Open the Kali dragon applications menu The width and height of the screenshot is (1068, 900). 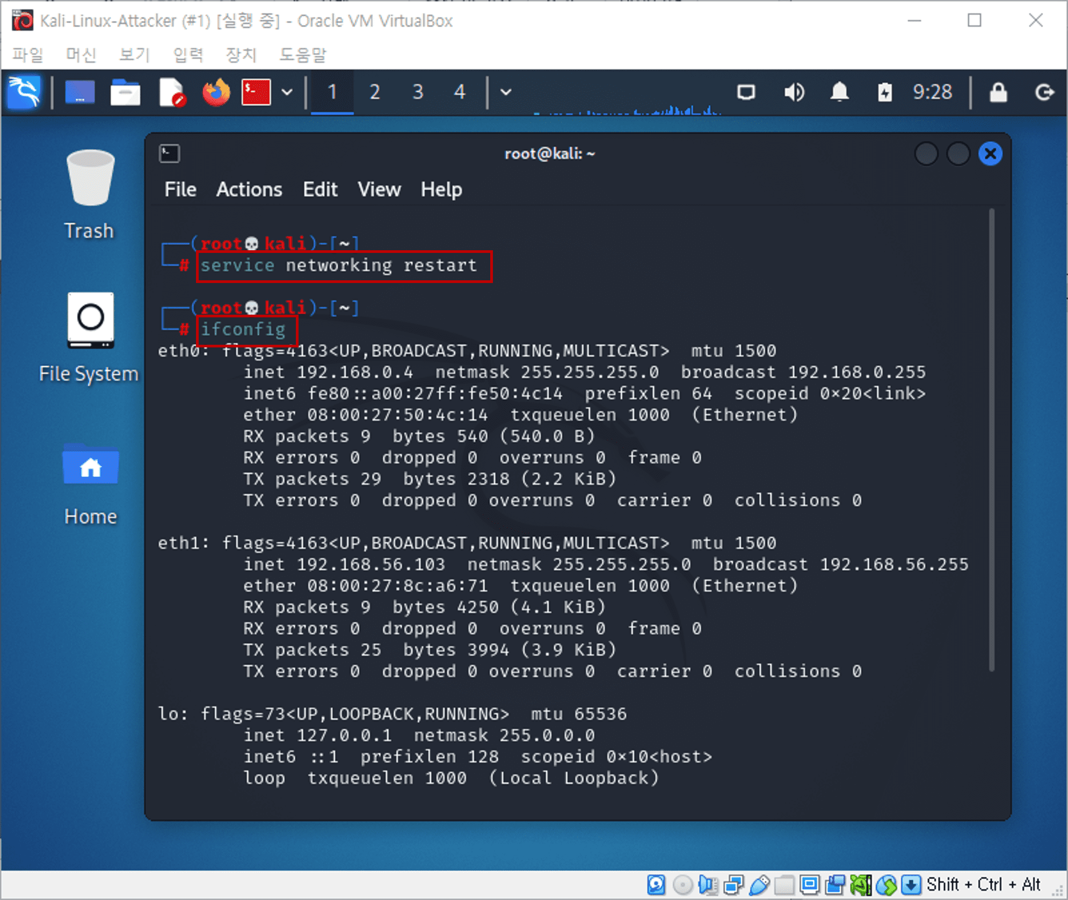pos(24,92)
